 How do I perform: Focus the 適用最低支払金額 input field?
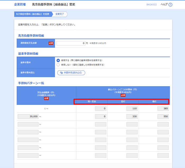pyautogui.click(x=71, y=43)
